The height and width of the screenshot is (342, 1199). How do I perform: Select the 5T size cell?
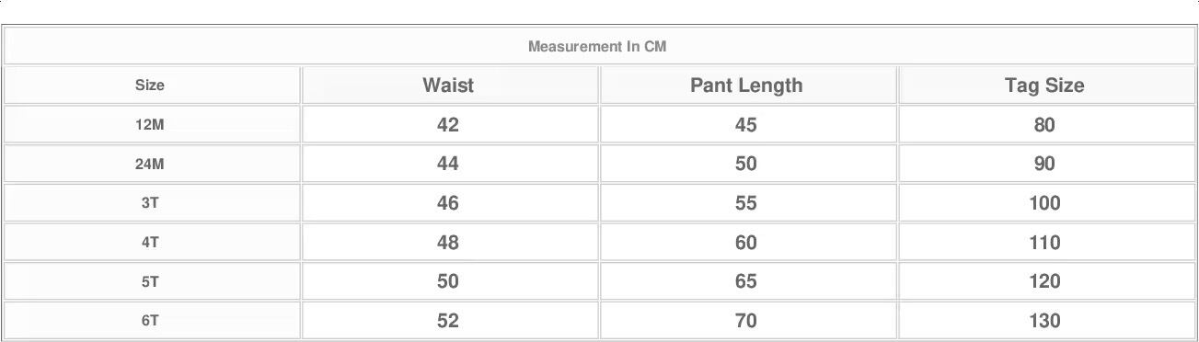[x=150, y=281]
